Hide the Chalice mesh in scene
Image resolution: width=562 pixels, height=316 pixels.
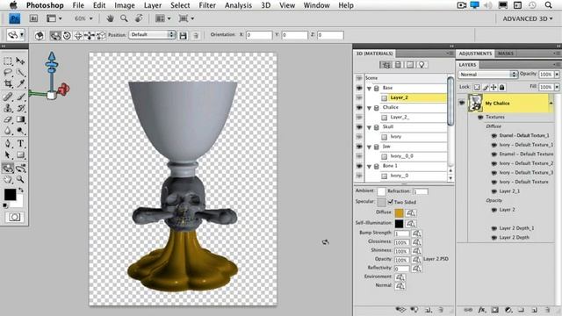359,107
